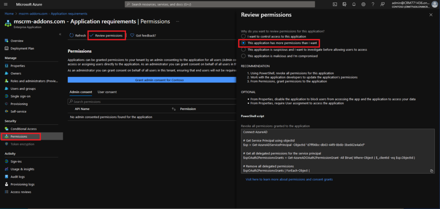Open the ellipsis More options beside page title
The height and width of the screenshot is (209, 440).
[177, 22]
